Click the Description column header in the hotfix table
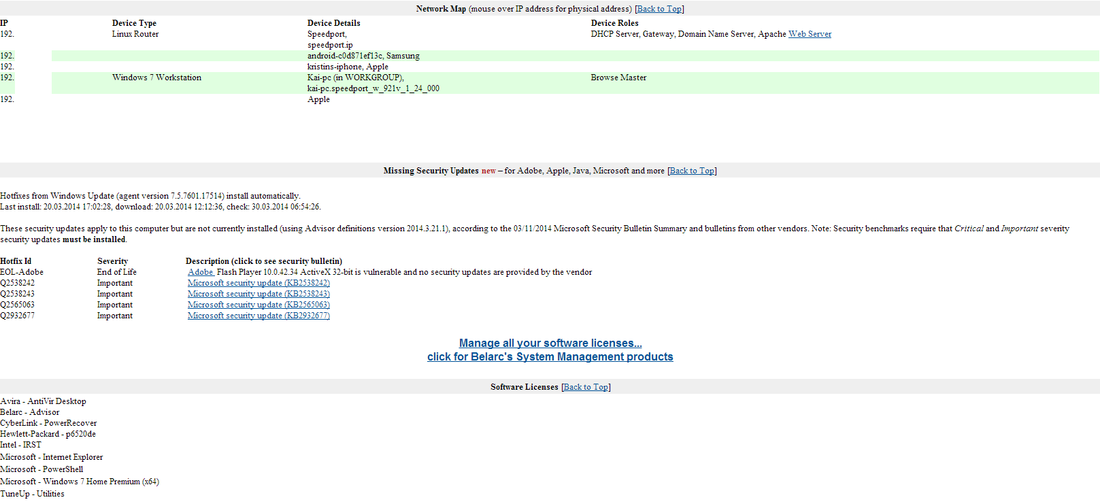This screenshot has width=1100, height=504. click(x=264, y=261)
